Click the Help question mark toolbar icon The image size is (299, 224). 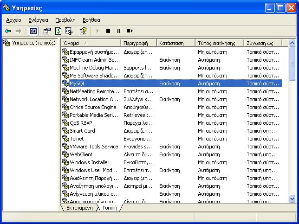(x=83, y=31)
